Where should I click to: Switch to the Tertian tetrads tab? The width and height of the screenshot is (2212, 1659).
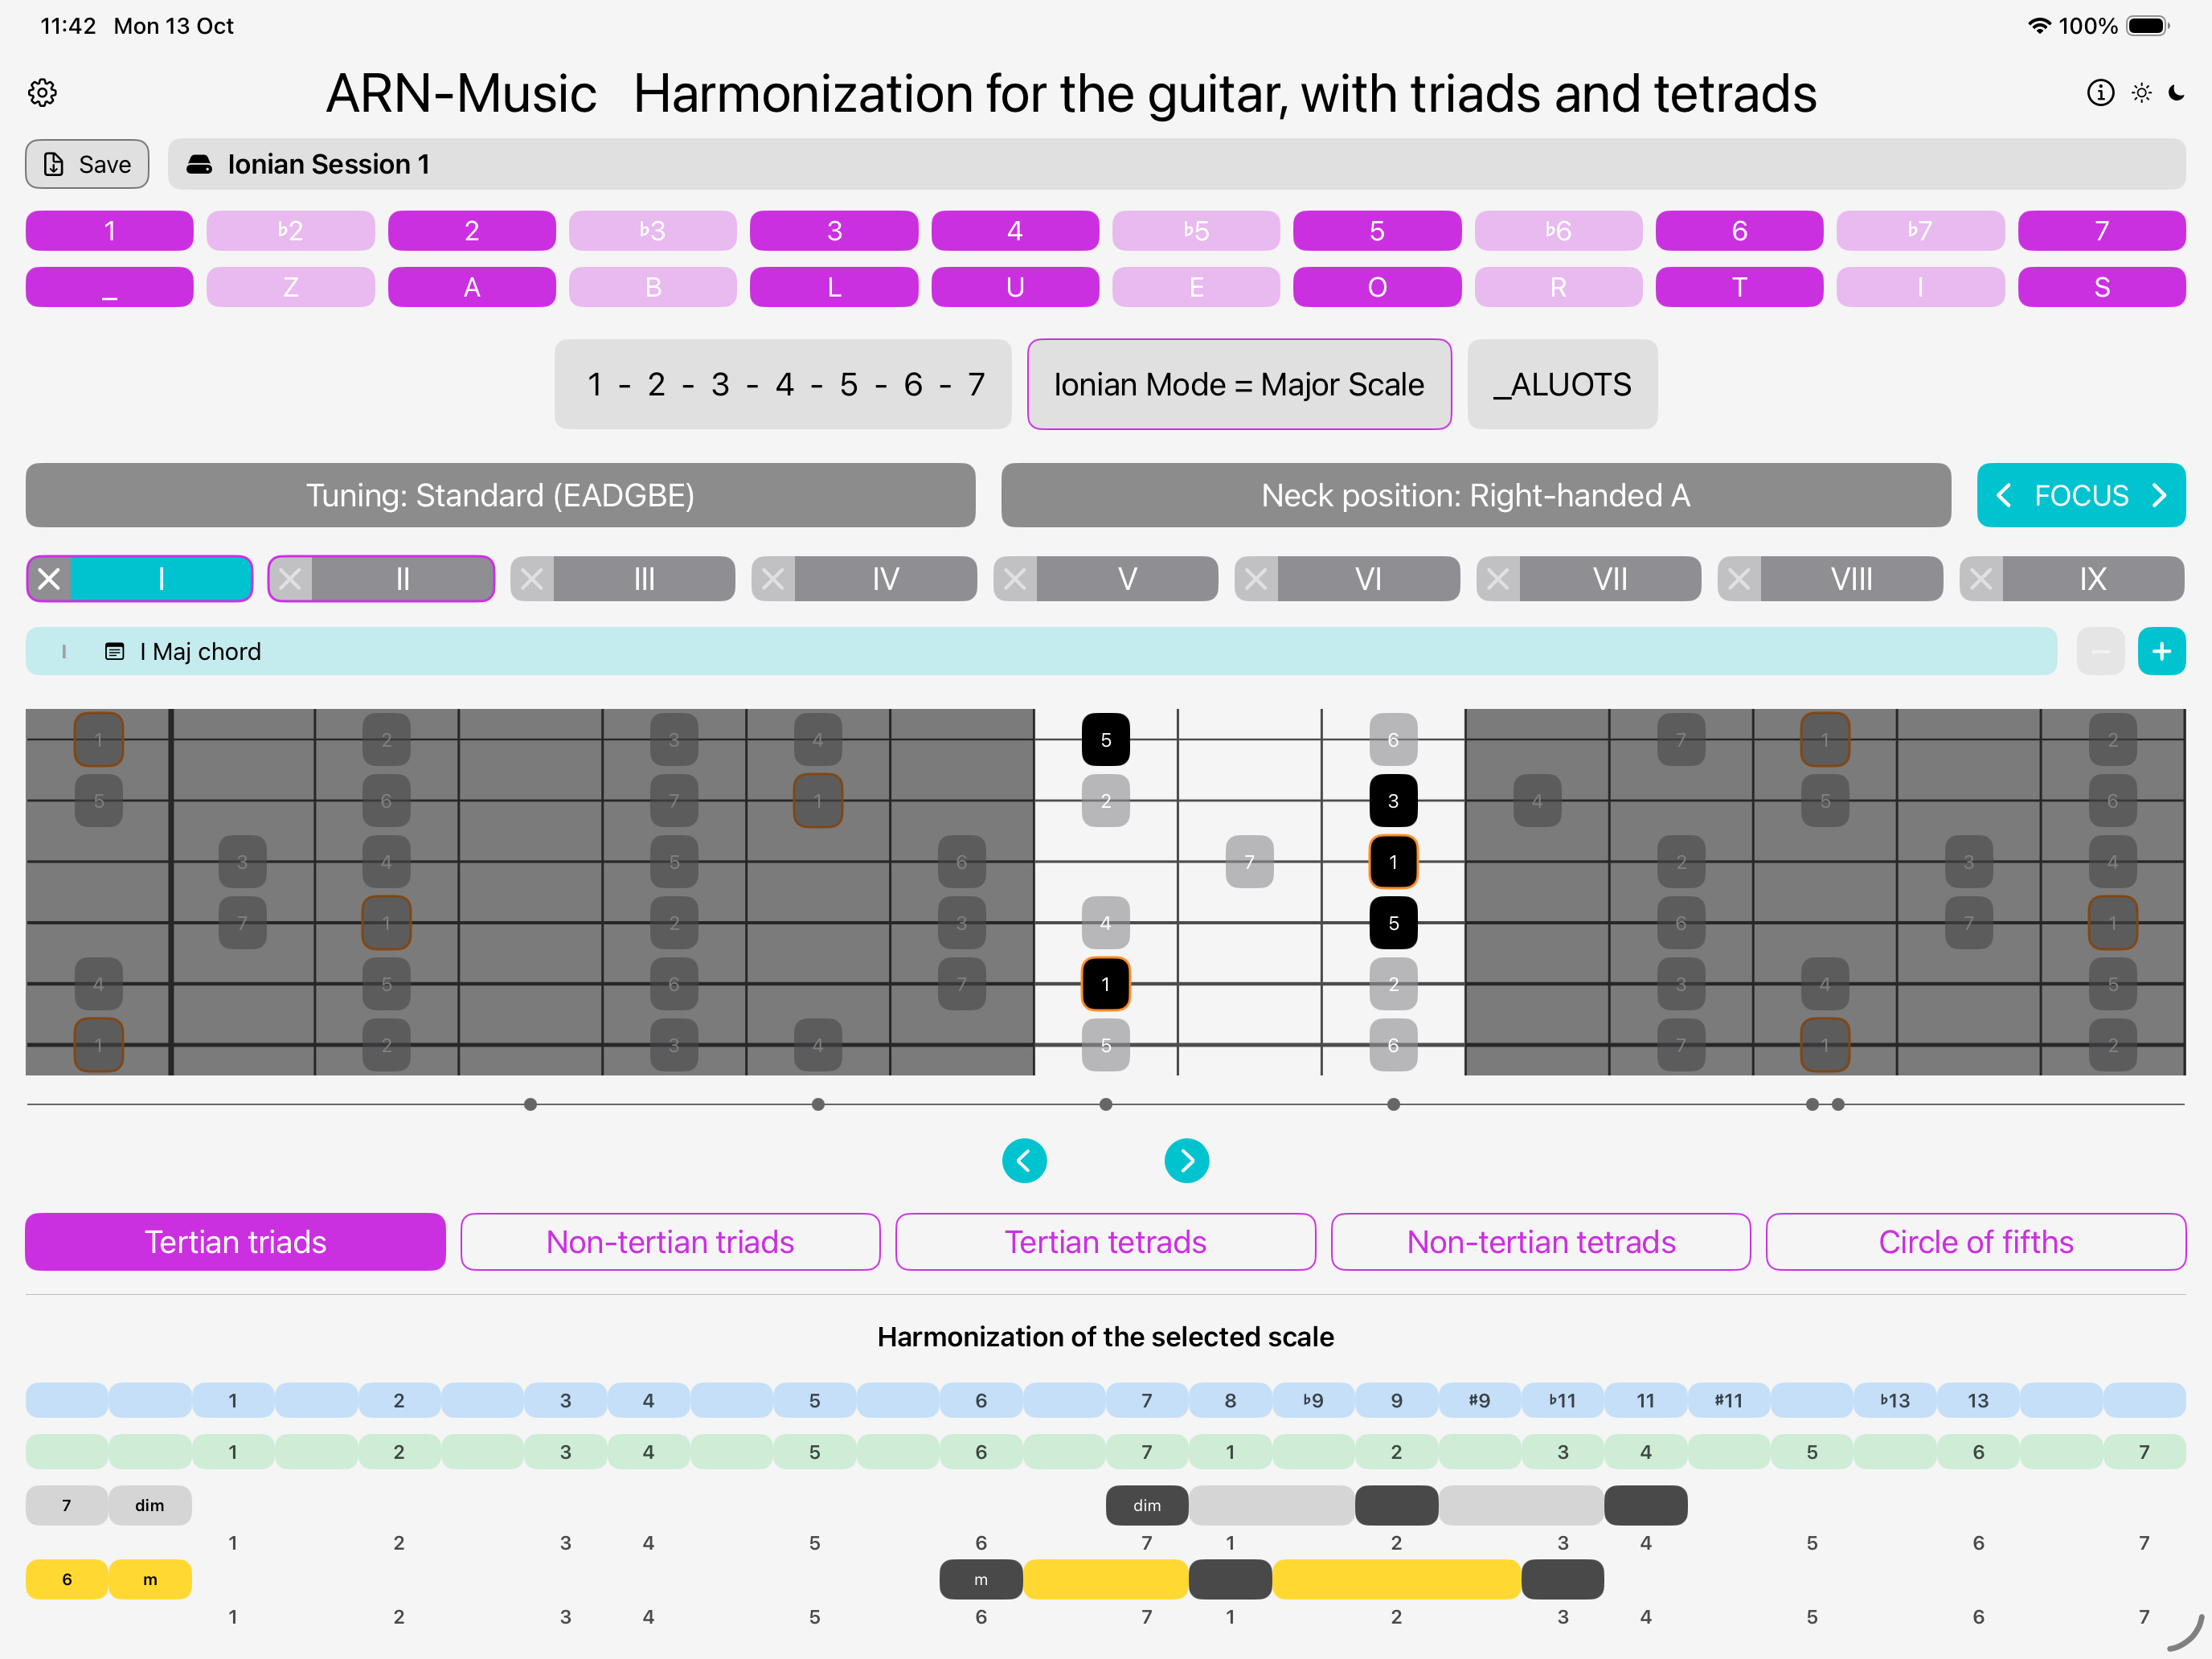pos(1105,1242)
